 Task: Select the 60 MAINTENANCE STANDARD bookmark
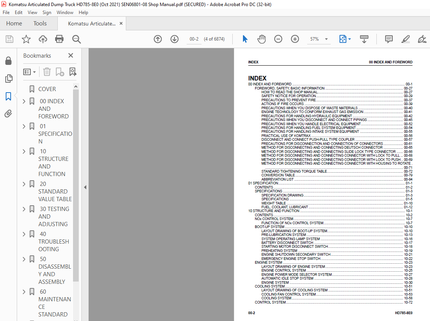[55, 303]
